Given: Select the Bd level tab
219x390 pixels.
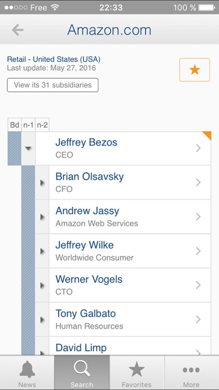Looking at the screenshot, I should click(15, 125).
